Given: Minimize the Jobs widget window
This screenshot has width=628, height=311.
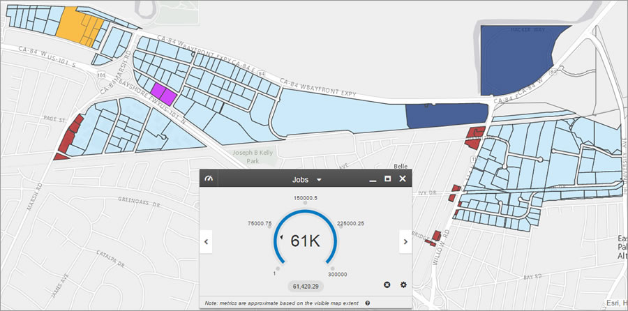Looking at the screenshot, I should point(373,180).
